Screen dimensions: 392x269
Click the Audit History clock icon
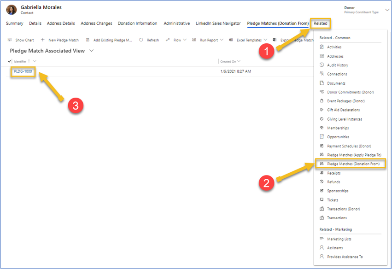(x=322, y=65)
